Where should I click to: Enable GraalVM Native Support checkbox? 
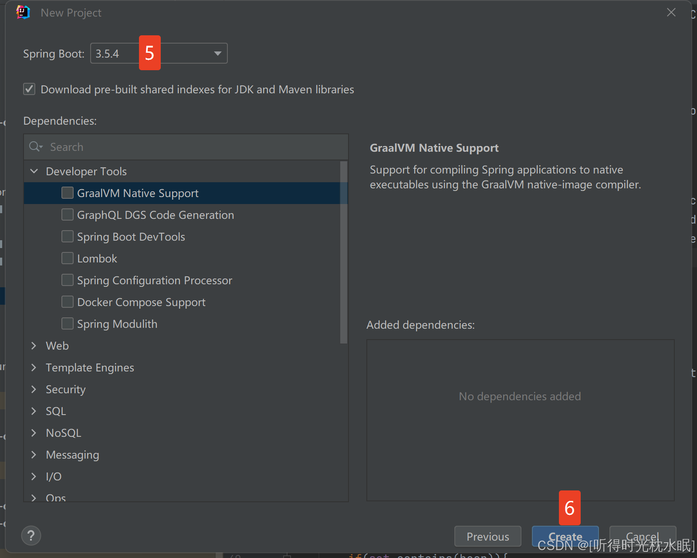tap(68, 193)
